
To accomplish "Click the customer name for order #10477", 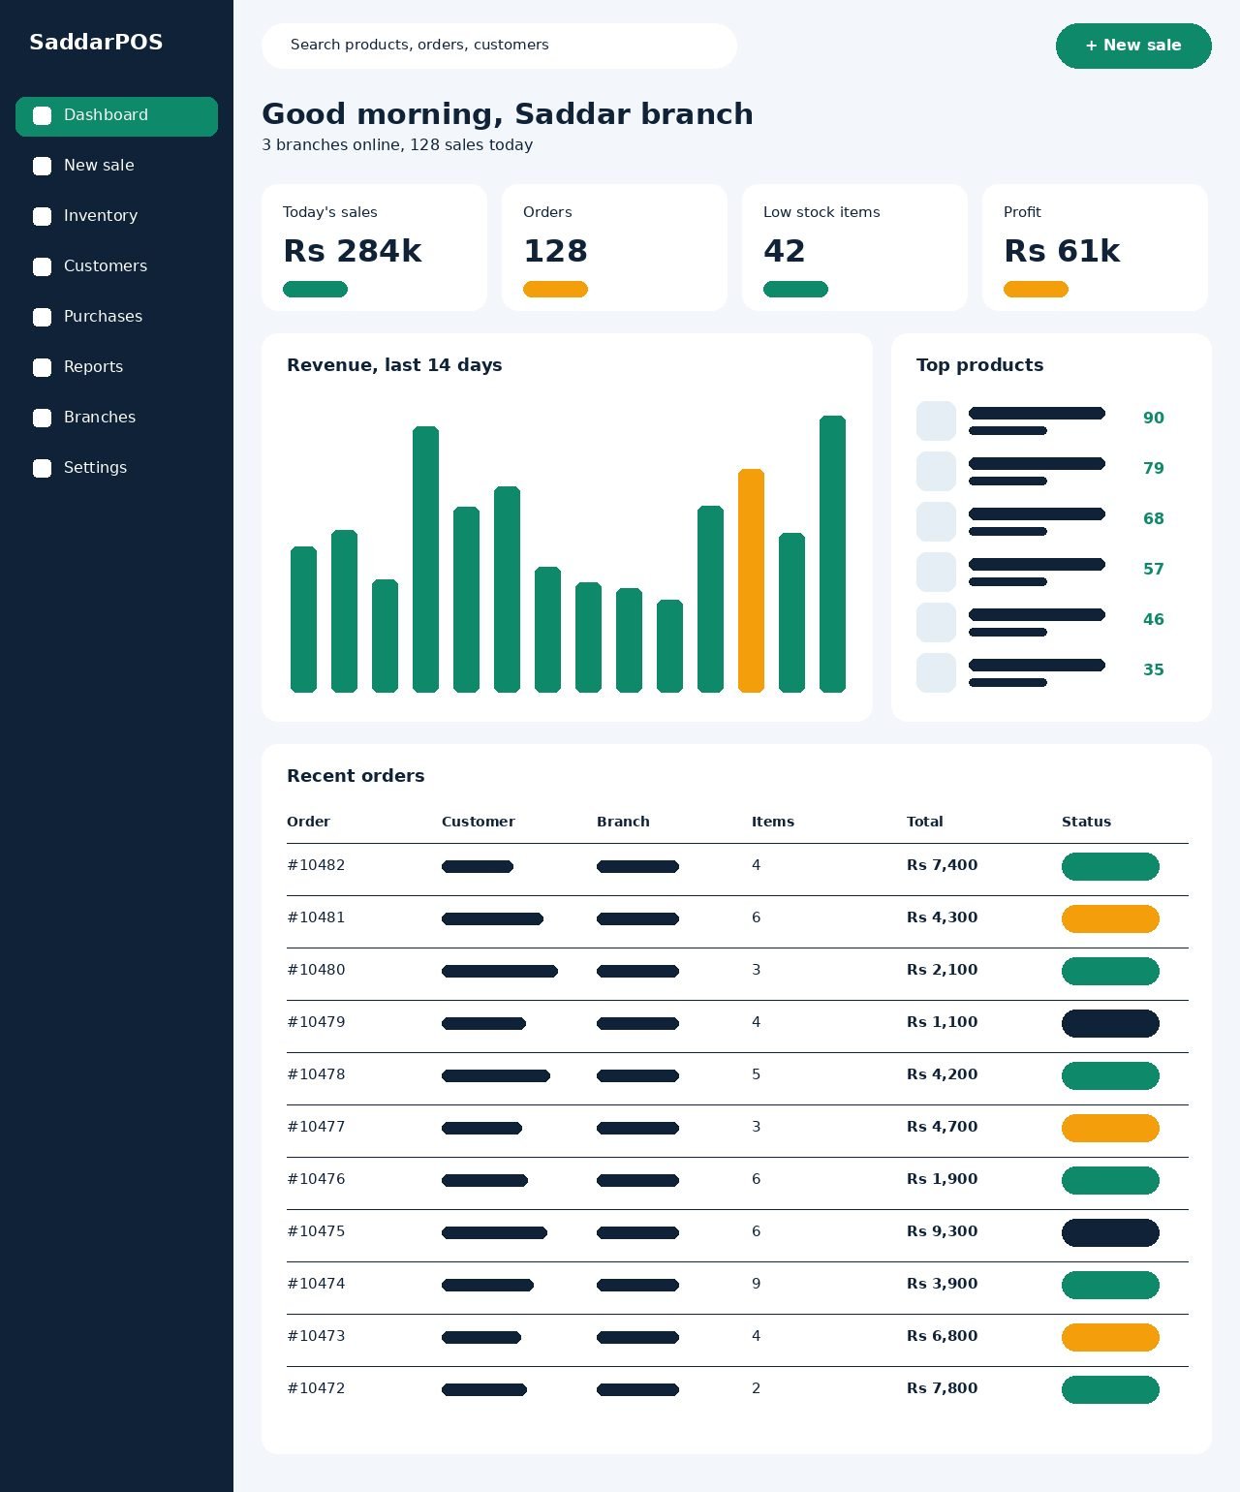I will [x=481, y=1129].
